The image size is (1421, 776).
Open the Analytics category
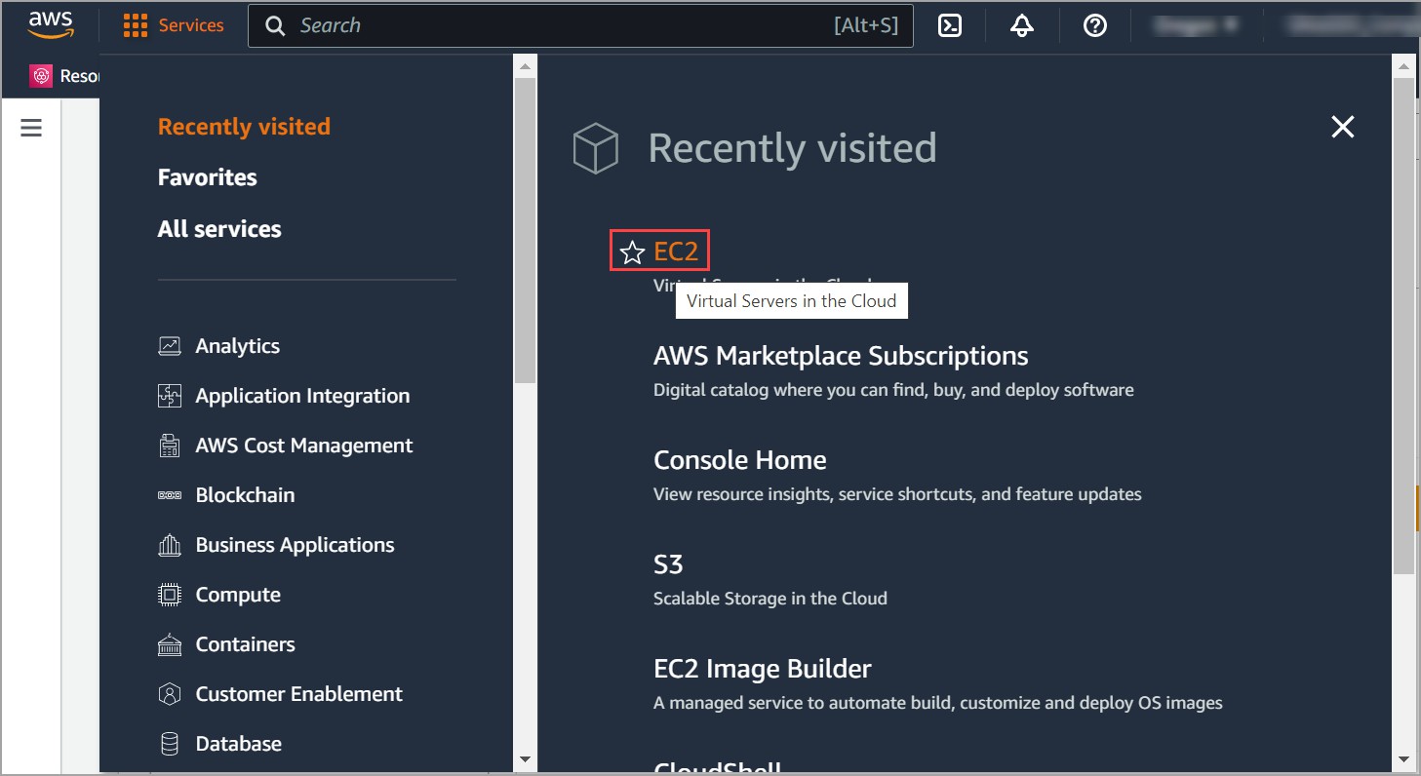point(237,346)
